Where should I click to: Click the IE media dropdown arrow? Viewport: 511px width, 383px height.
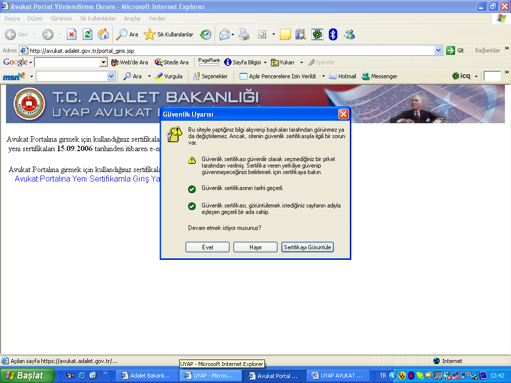point(273,34)
